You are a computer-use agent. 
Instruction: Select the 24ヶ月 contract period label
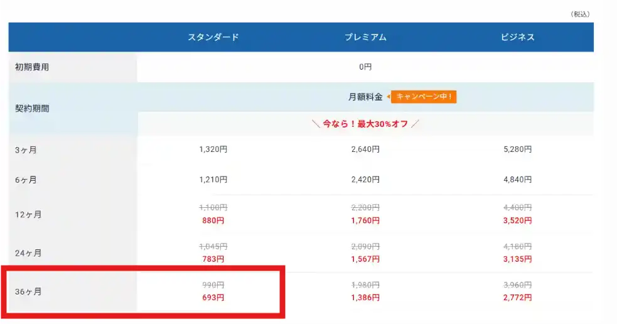(28, 253)
